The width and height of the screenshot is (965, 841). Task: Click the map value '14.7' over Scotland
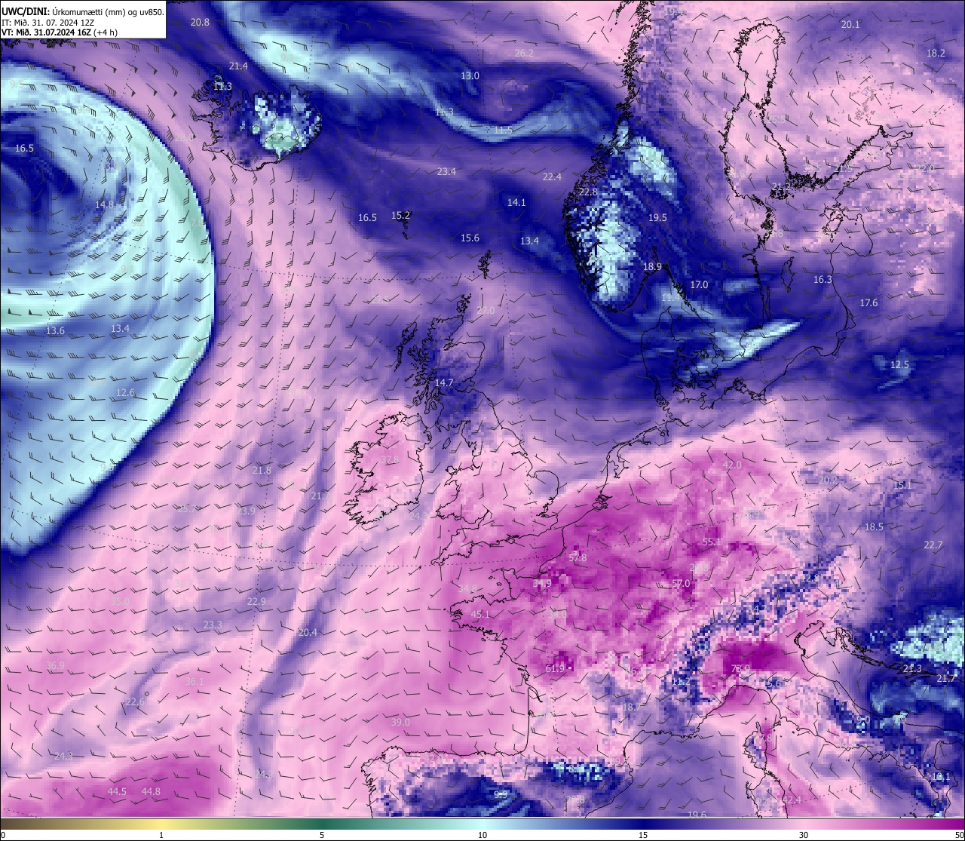[x=444, y=383]
